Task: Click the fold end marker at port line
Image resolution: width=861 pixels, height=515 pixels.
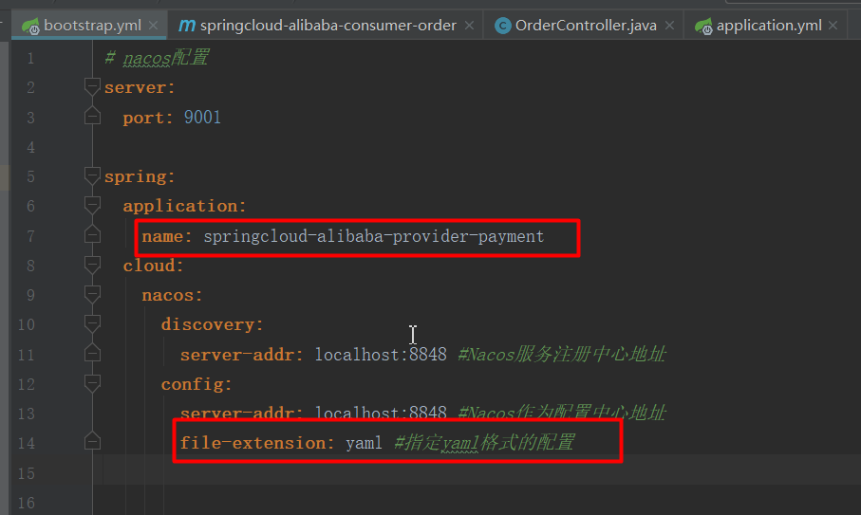Action: 92,116
